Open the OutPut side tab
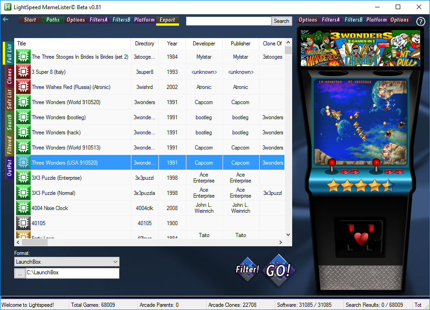The image size is (430, 310). tap(9, 168)
